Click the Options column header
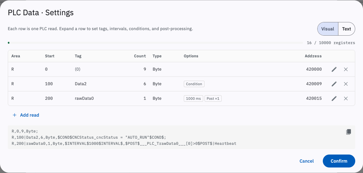This screenshot has width=363, height=173. 191,56
